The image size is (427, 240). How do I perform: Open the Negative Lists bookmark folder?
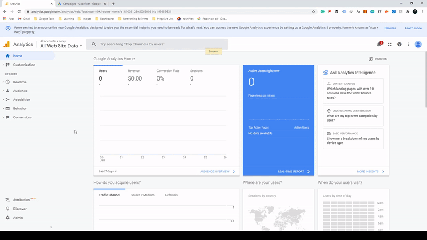click(163, 19)
